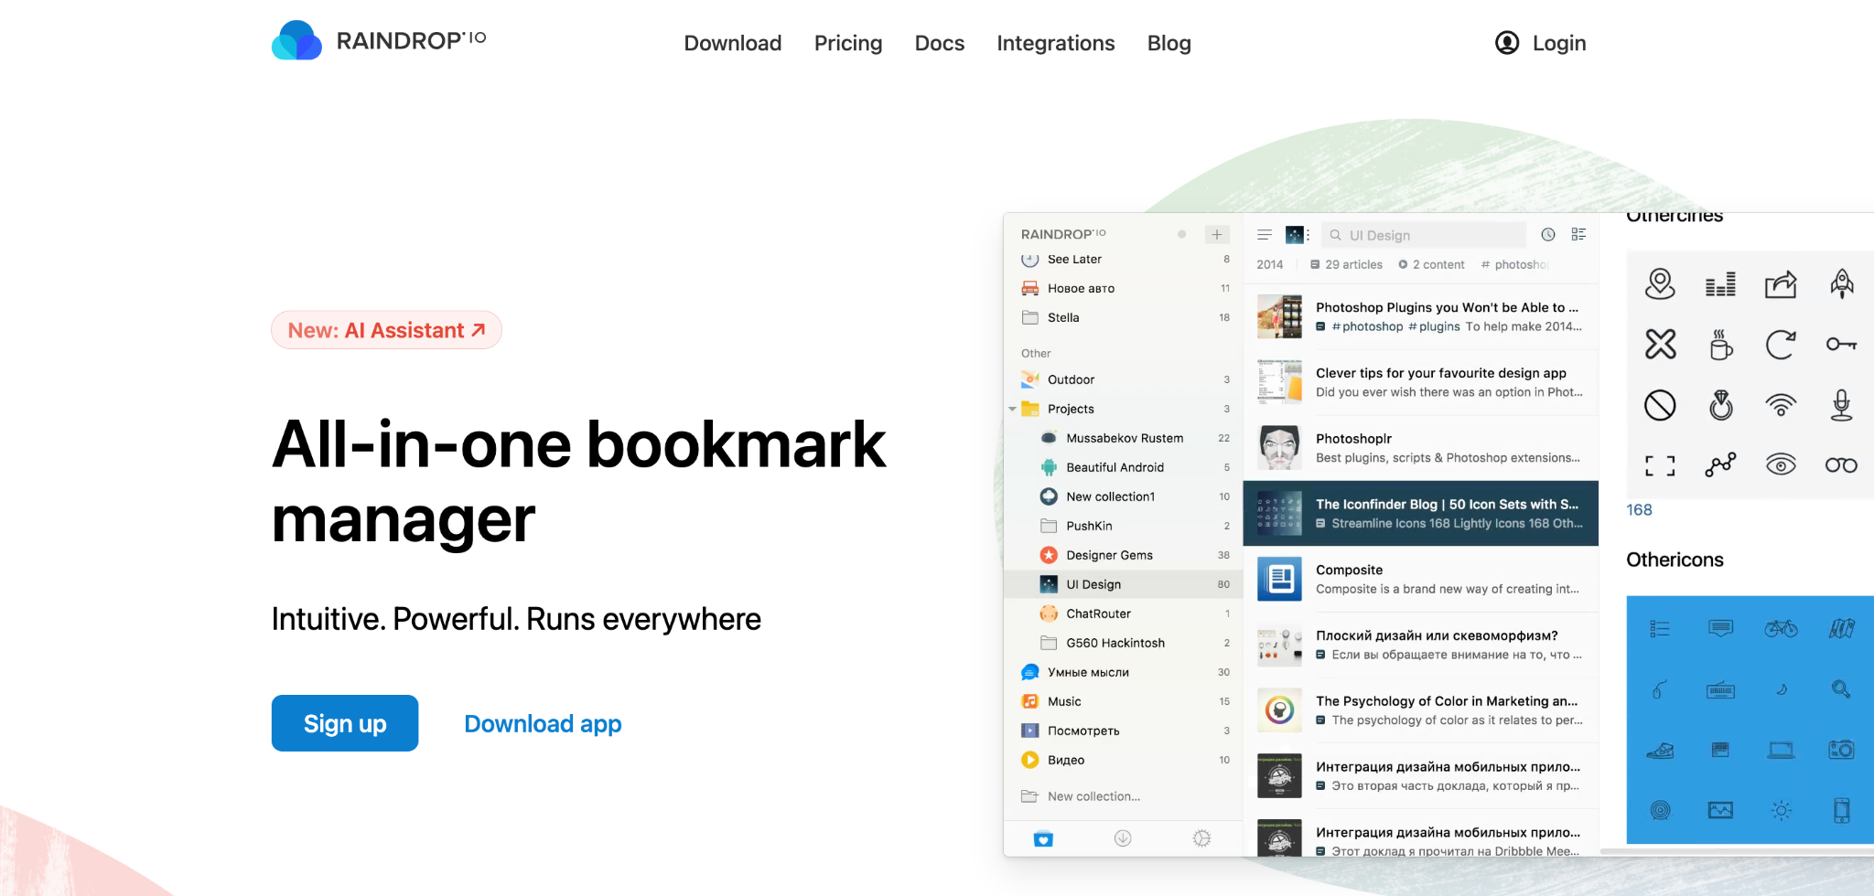
Task: Click the glasses icon in preview
Action: (x=1841, y=465)
